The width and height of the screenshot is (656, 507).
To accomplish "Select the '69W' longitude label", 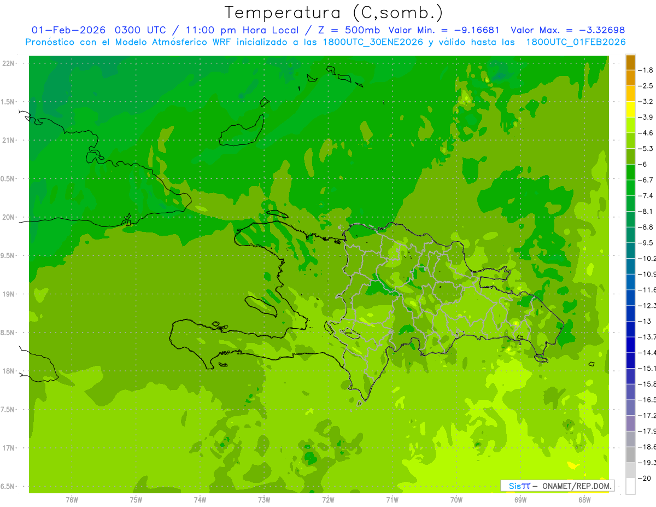I will click(x=520, y=500).
